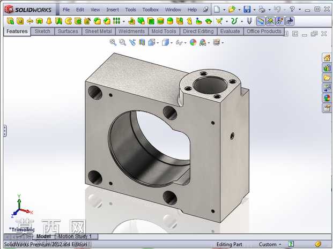Expand the Linear Pattern dropdown arrow
Screen dimensions: 333x249
pos(123,21)
